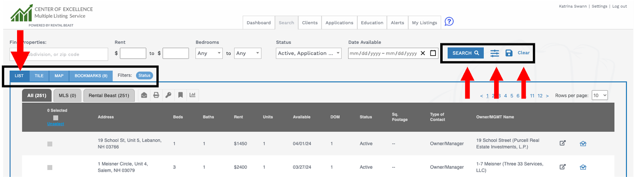Go to the Dashboard tab
This screenshot has height=177, width=634.
tap(259, 23)
